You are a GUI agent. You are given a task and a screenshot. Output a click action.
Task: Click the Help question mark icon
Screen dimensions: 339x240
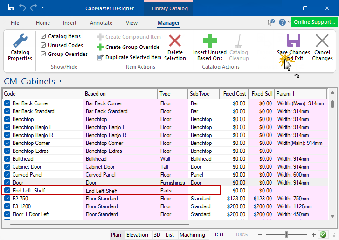click(x=282, y=22)
